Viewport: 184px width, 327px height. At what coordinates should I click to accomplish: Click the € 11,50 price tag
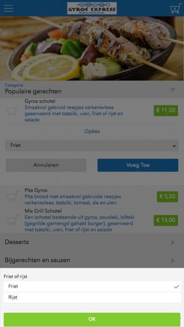tap(166, 110)
